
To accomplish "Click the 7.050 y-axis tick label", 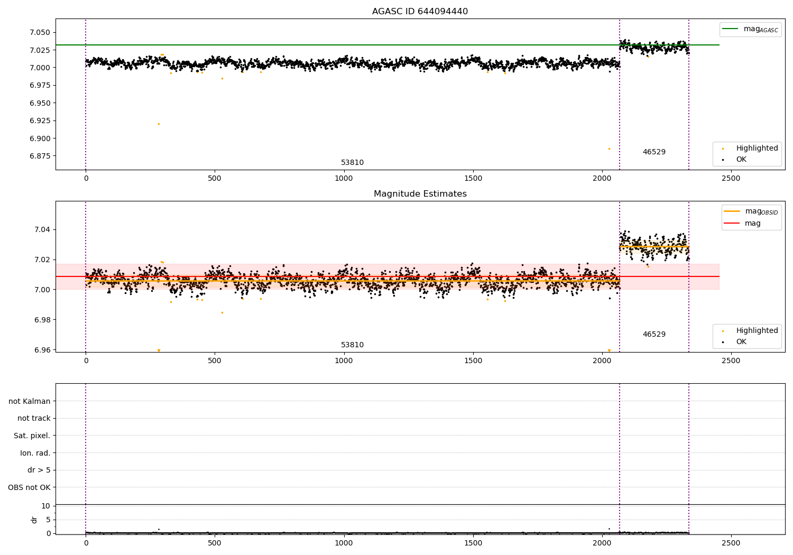I will (39, 32).
